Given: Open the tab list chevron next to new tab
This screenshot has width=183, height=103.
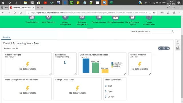Looking at the screenshot, I should tap(42, 8).
